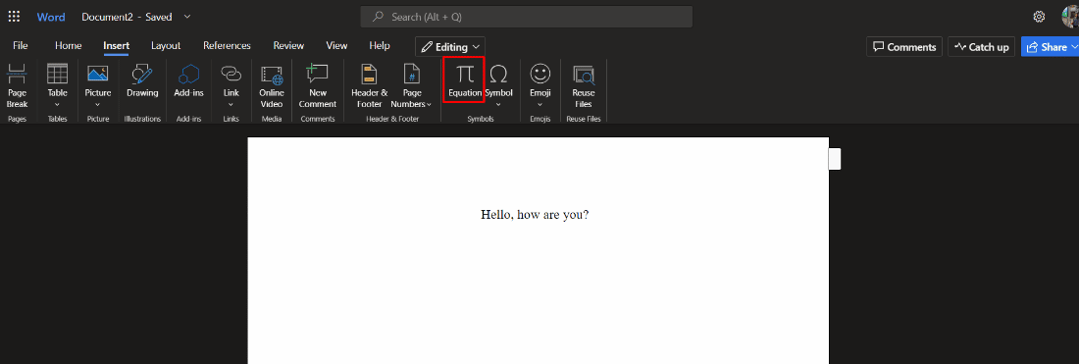Add a New Comment

[318, 85]
